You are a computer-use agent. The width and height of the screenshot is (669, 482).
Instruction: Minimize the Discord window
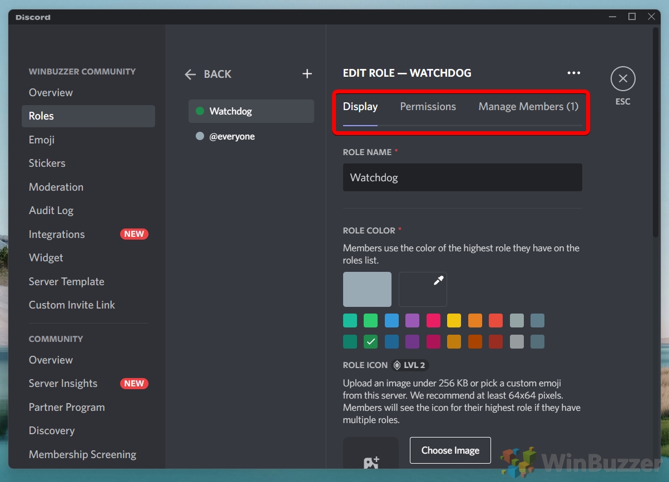pos(612,17)
